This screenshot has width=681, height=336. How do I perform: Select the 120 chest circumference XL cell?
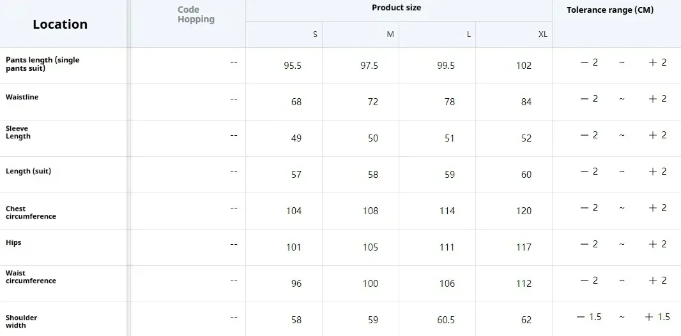coord(524,211)
